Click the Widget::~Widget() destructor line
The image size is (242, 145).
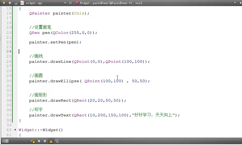41,130
